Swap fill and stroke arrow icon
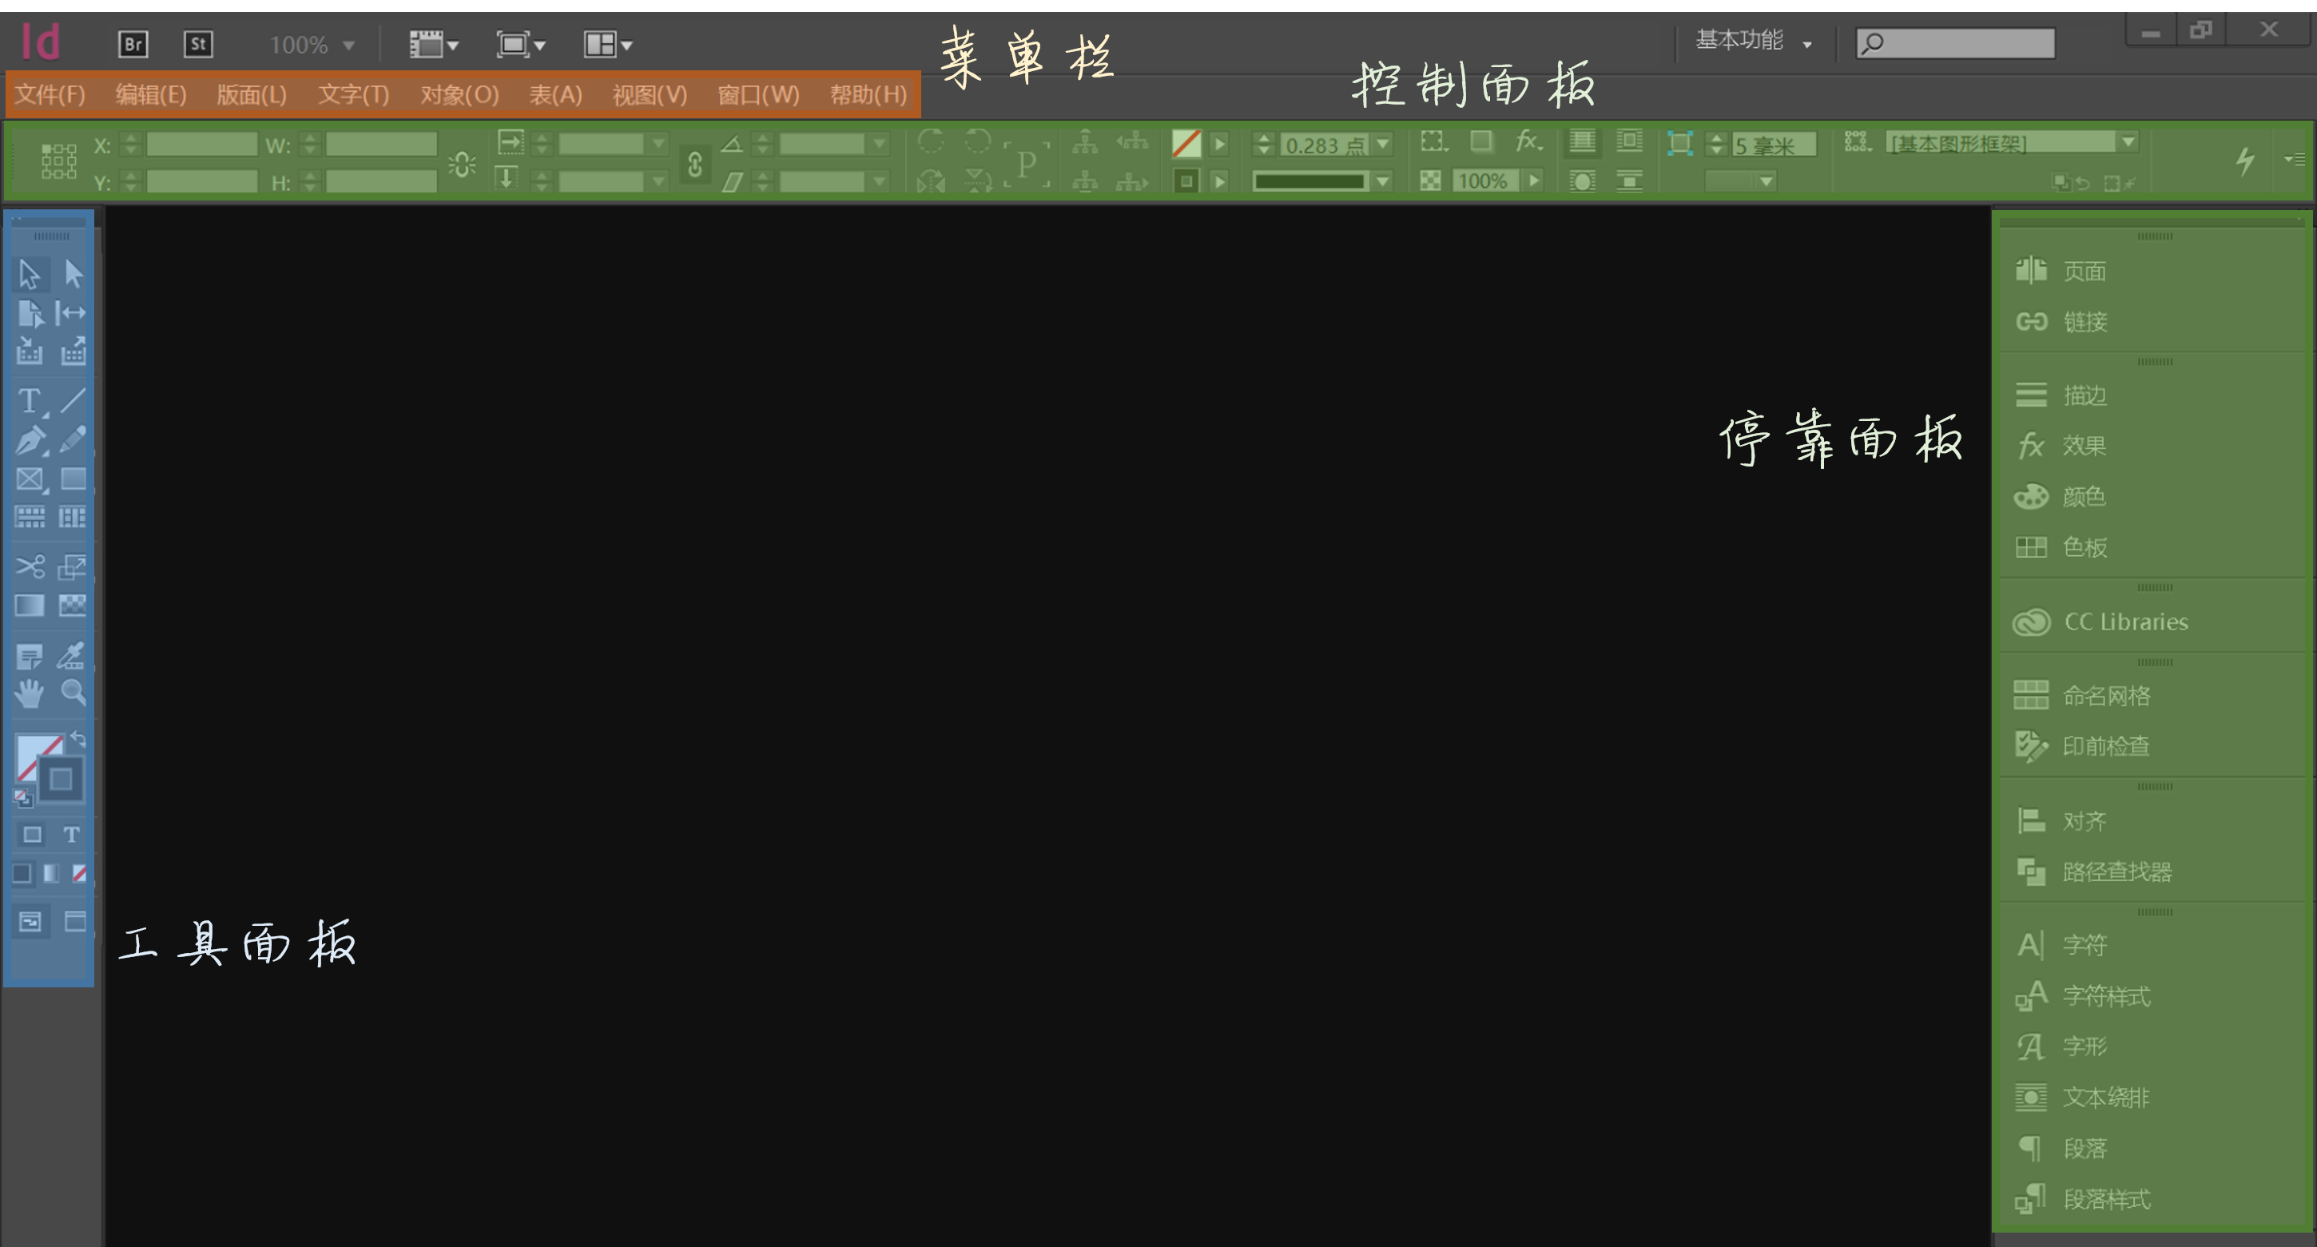2317x1247 pixels. tap(78, 739)
